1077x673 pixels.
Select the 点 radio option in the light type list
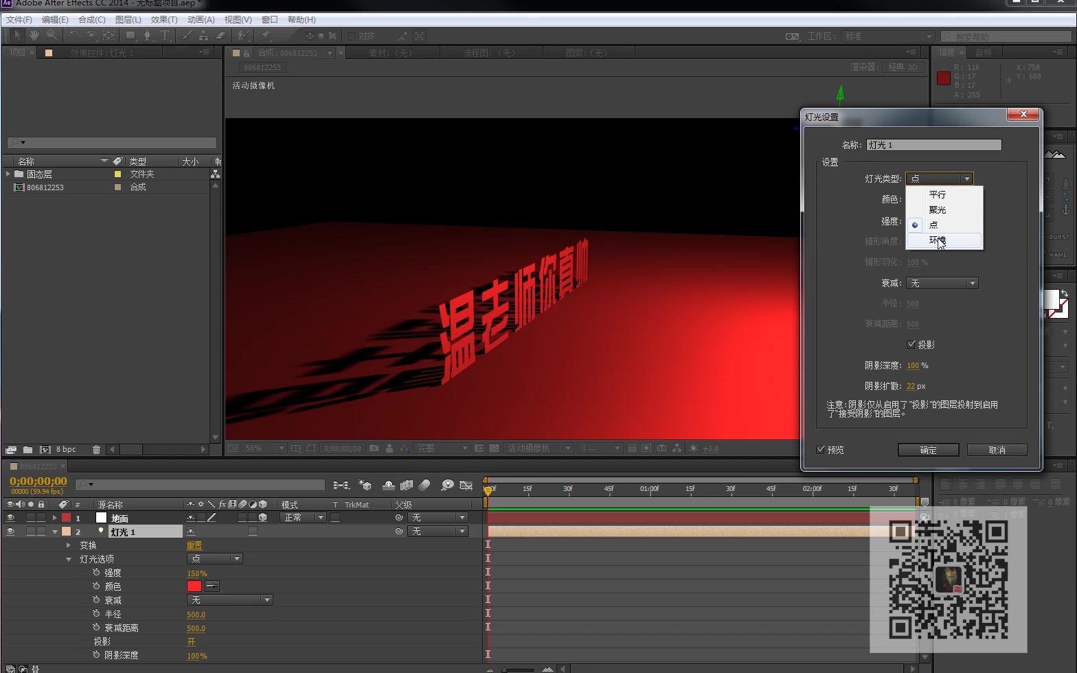point(915,225)
